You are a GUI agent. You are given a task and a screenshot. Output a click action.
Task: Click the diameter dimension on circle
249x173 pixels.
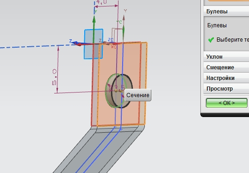pyautogui.click(x=117, y=88)
